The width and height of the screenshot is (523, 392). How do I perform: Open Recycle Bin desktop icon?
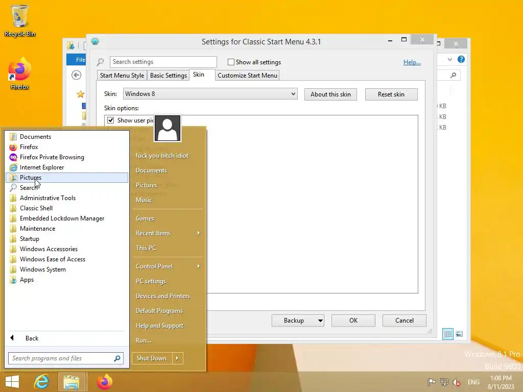click(20, 20)
